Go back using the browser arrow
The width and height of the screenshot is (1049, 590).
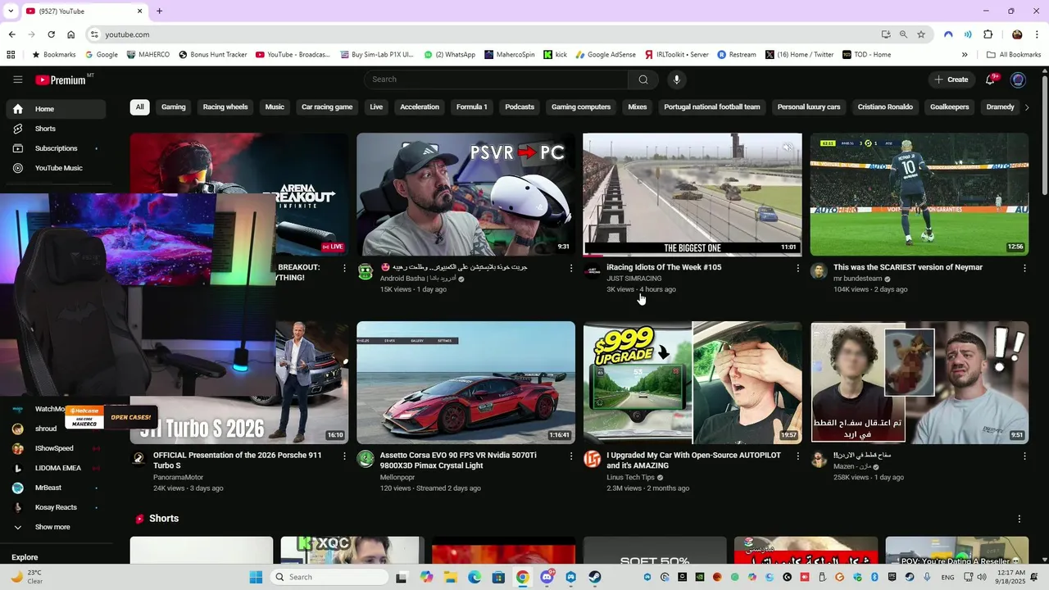tap(11, 34)
